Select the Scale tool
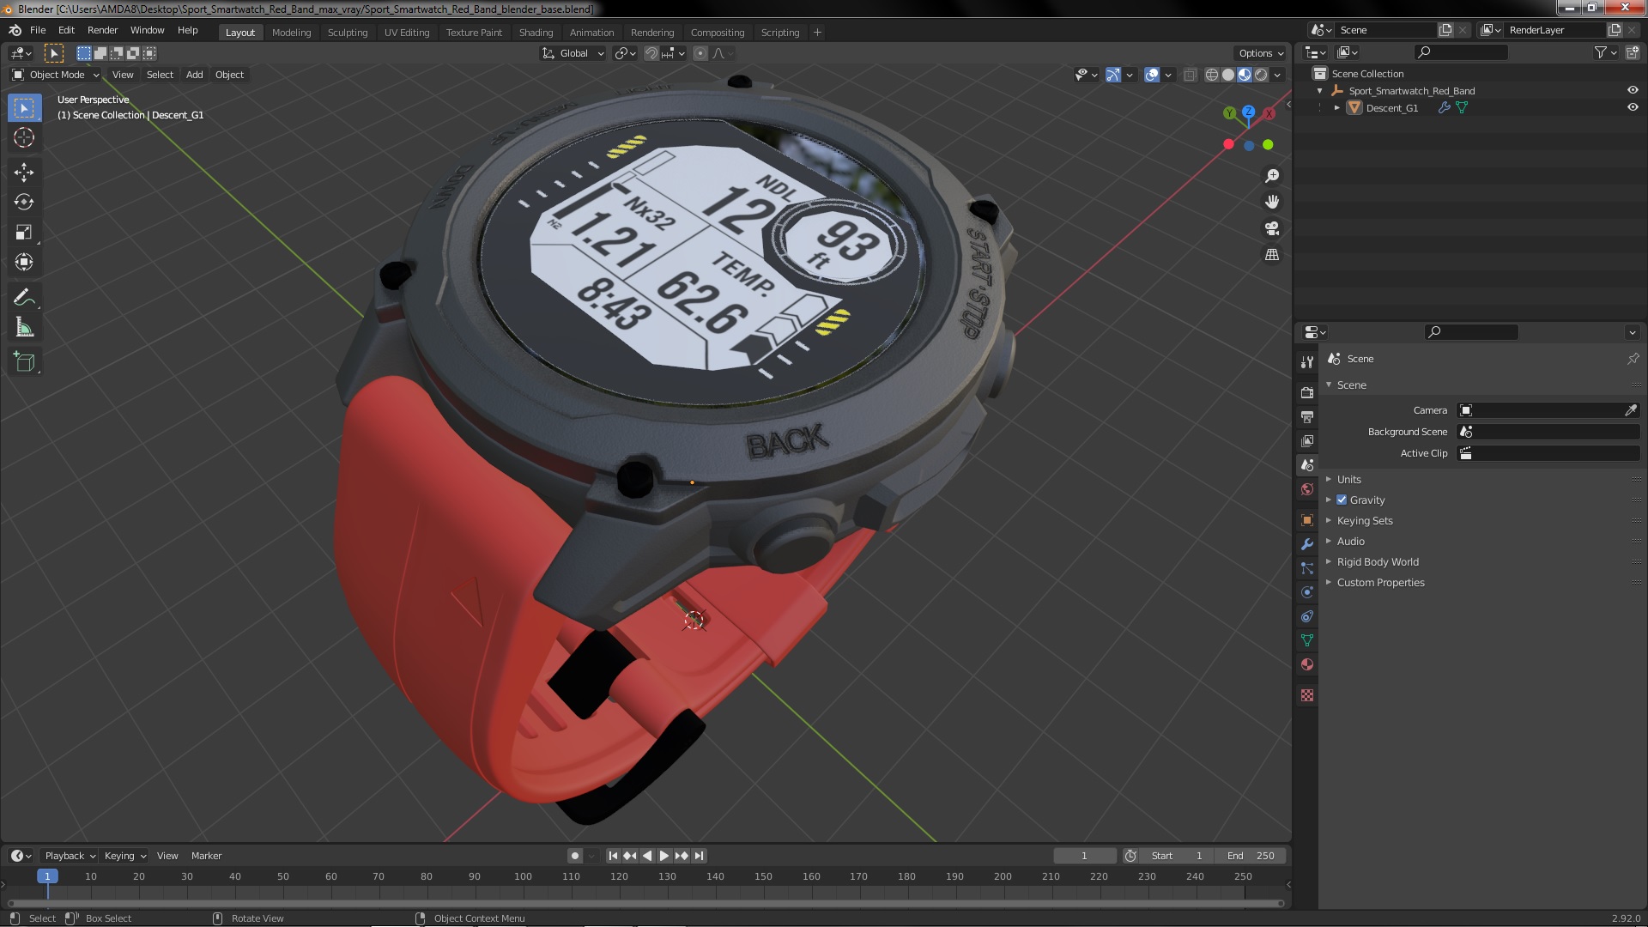 pos(24,233)
